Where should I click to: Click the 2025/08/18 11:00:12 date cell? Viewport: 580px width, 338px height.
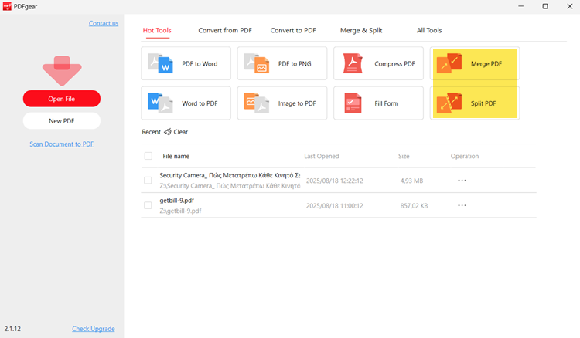coord(334,206)
